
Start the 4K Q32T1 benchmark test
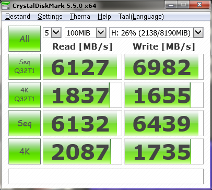(25, 95)
